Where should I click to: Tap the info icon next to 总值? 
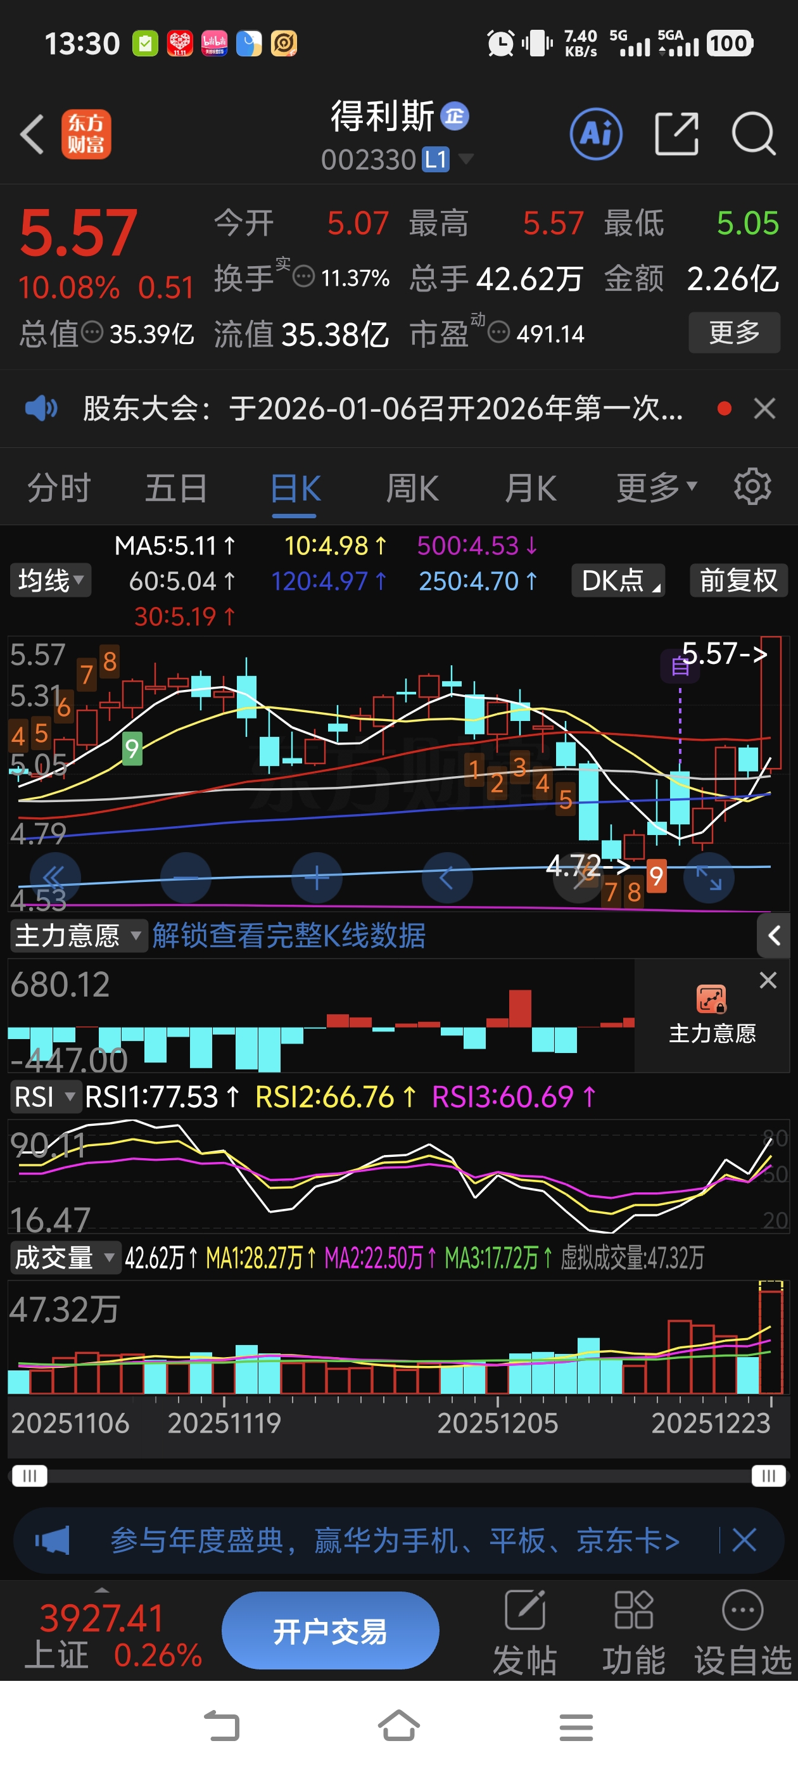pyautogui.click(x=92, y=333)
